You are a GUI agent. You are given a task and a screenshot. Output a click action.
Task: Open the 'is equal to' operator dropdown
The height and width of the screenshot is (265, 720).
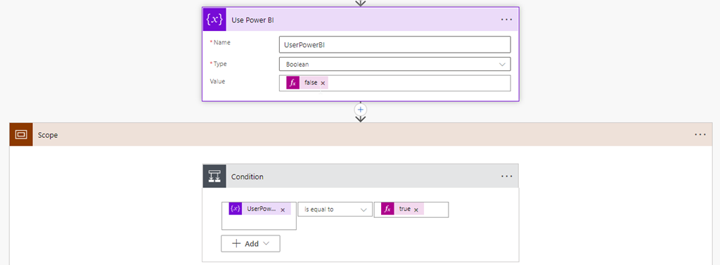(335, 209)
